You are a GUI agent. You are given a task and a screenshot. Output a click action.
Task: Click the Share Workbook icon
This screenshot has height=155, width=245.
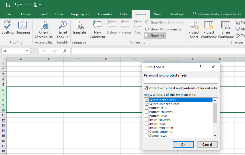tap(226, 25)
